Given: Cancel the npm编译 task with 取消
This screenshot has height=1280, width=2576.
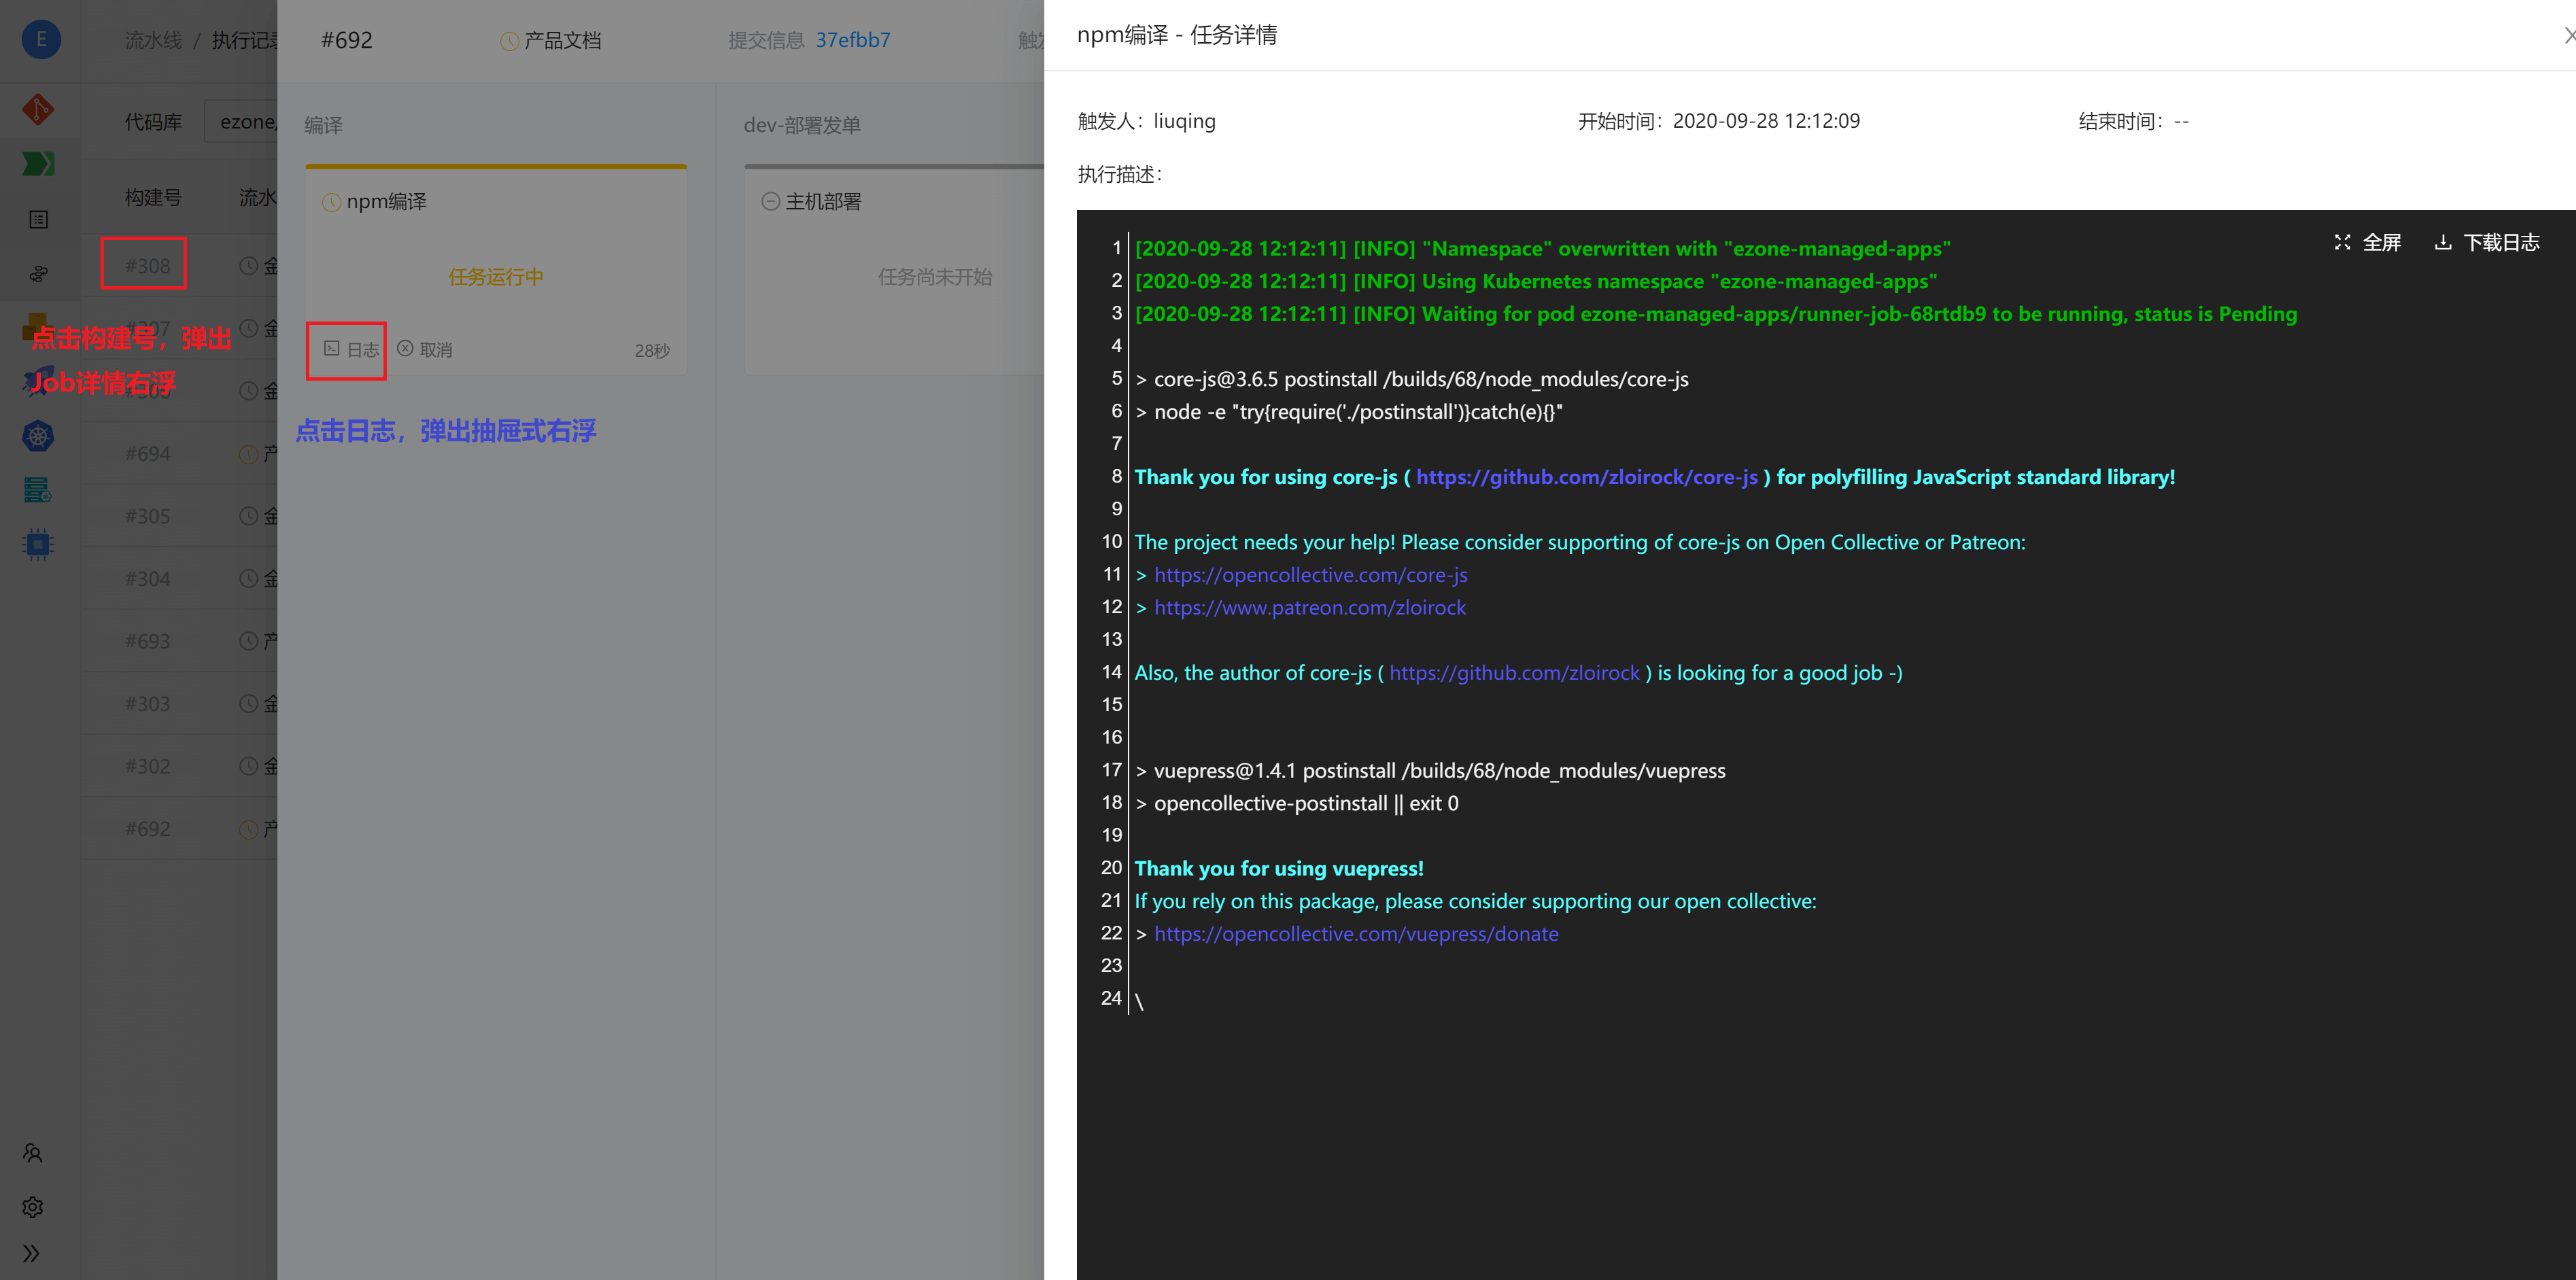Looking at the screenshot, I should tap(425, 350).
